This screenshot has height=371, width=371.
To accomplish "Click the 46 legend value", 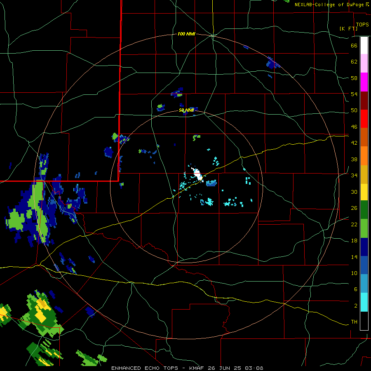I will tap(354, 127).
